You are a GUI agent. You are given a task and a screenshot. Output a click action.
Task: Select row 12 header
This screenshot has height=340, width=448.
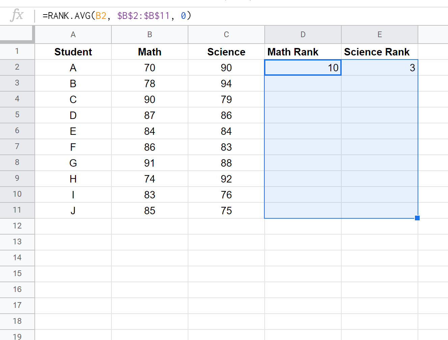pos(17,226)
